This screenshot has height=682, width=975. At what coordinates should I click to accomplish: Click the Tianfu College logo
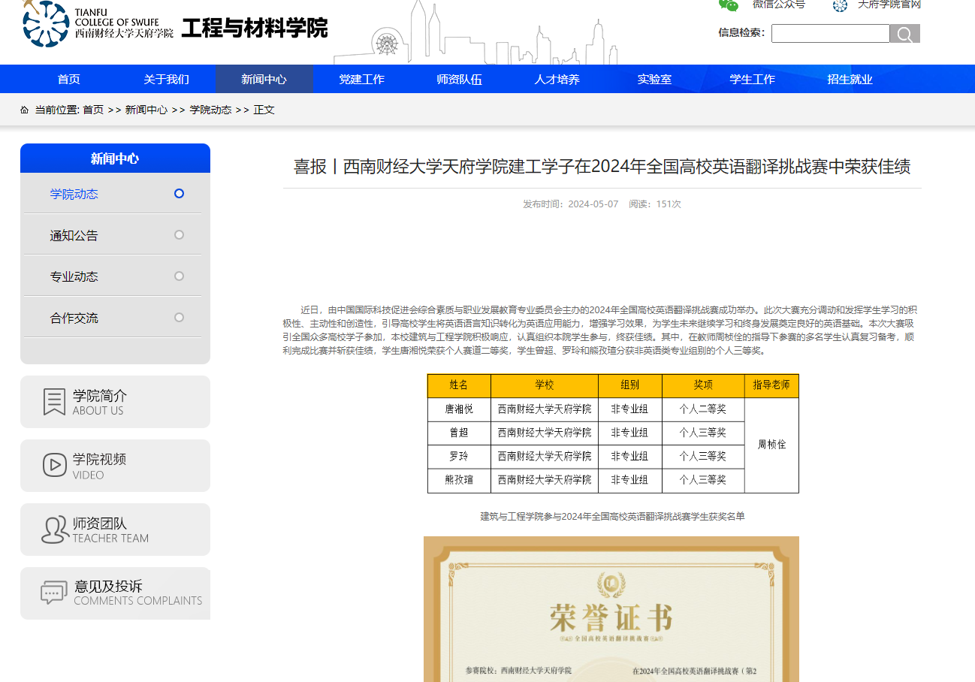[98, 25]
